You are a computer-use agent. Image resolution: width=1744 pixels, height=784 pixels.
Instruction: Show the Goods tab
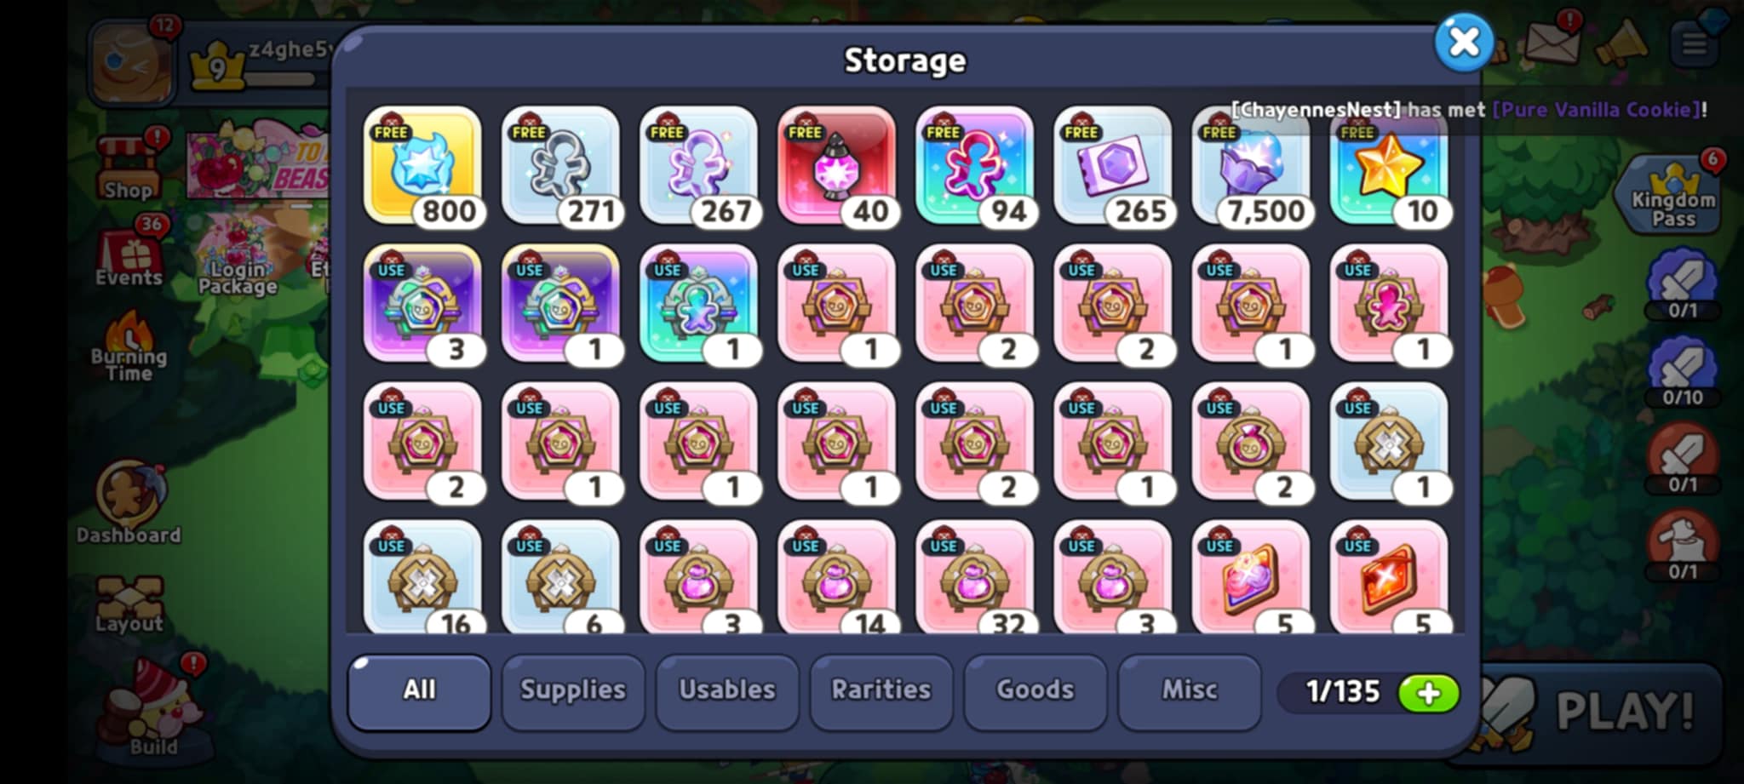(x=1035, y=691)
